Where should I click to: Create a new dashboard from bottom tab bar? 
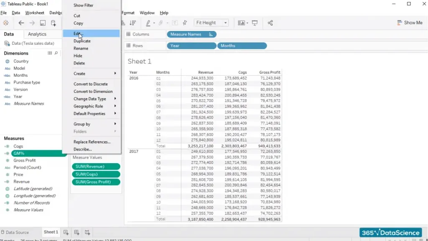[76, 232]
